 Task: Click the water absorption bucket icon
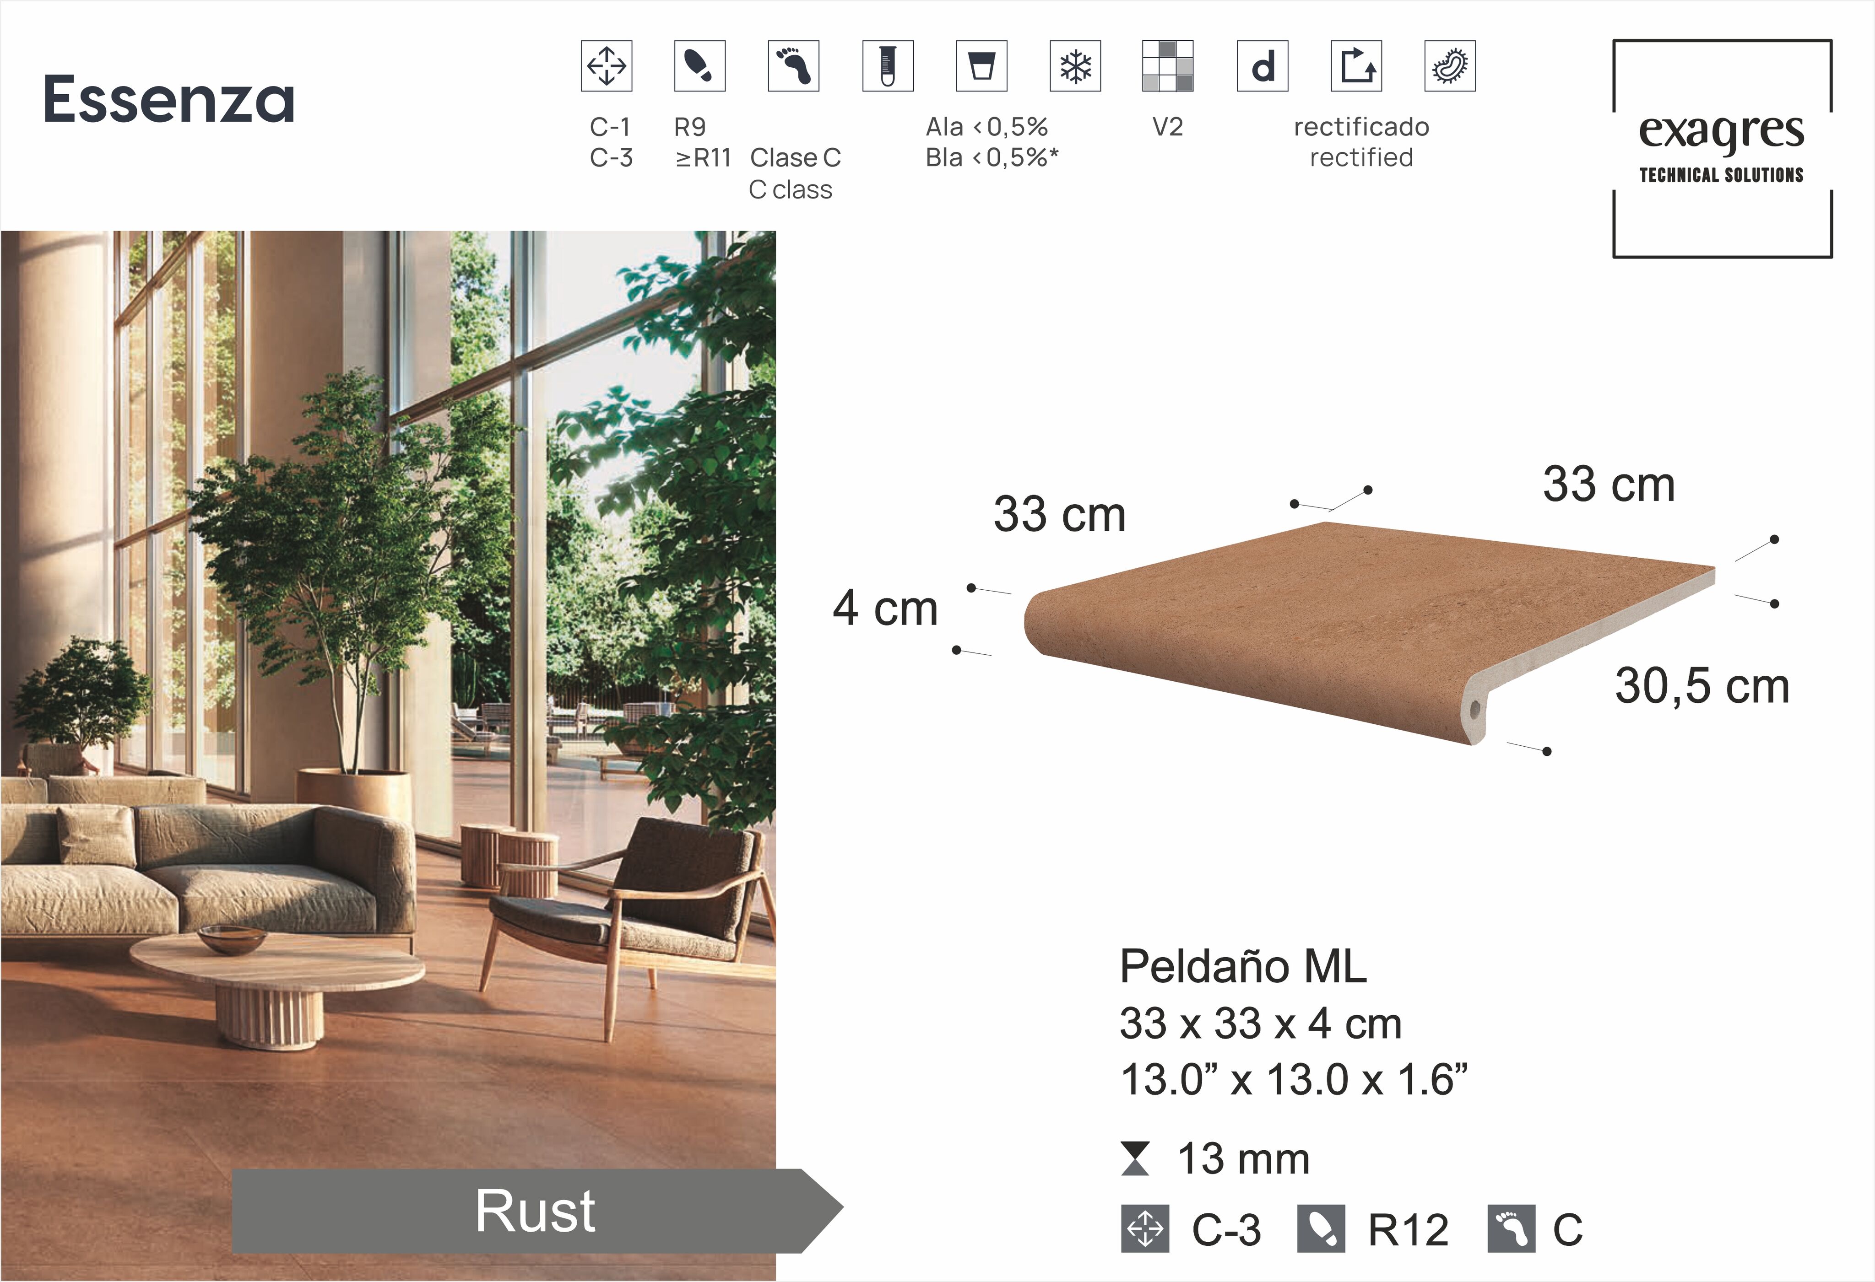click(x=981, y=66)
